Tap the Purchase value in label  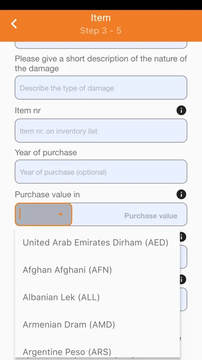click(47, 194)
